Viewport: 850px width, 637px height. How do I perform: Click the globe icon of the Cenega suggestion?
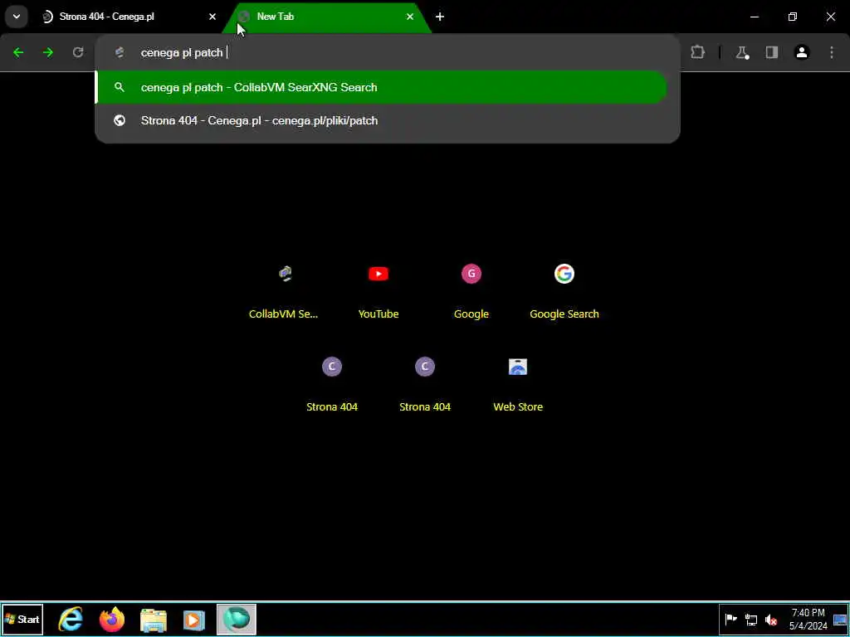click(x=120, y=120)
